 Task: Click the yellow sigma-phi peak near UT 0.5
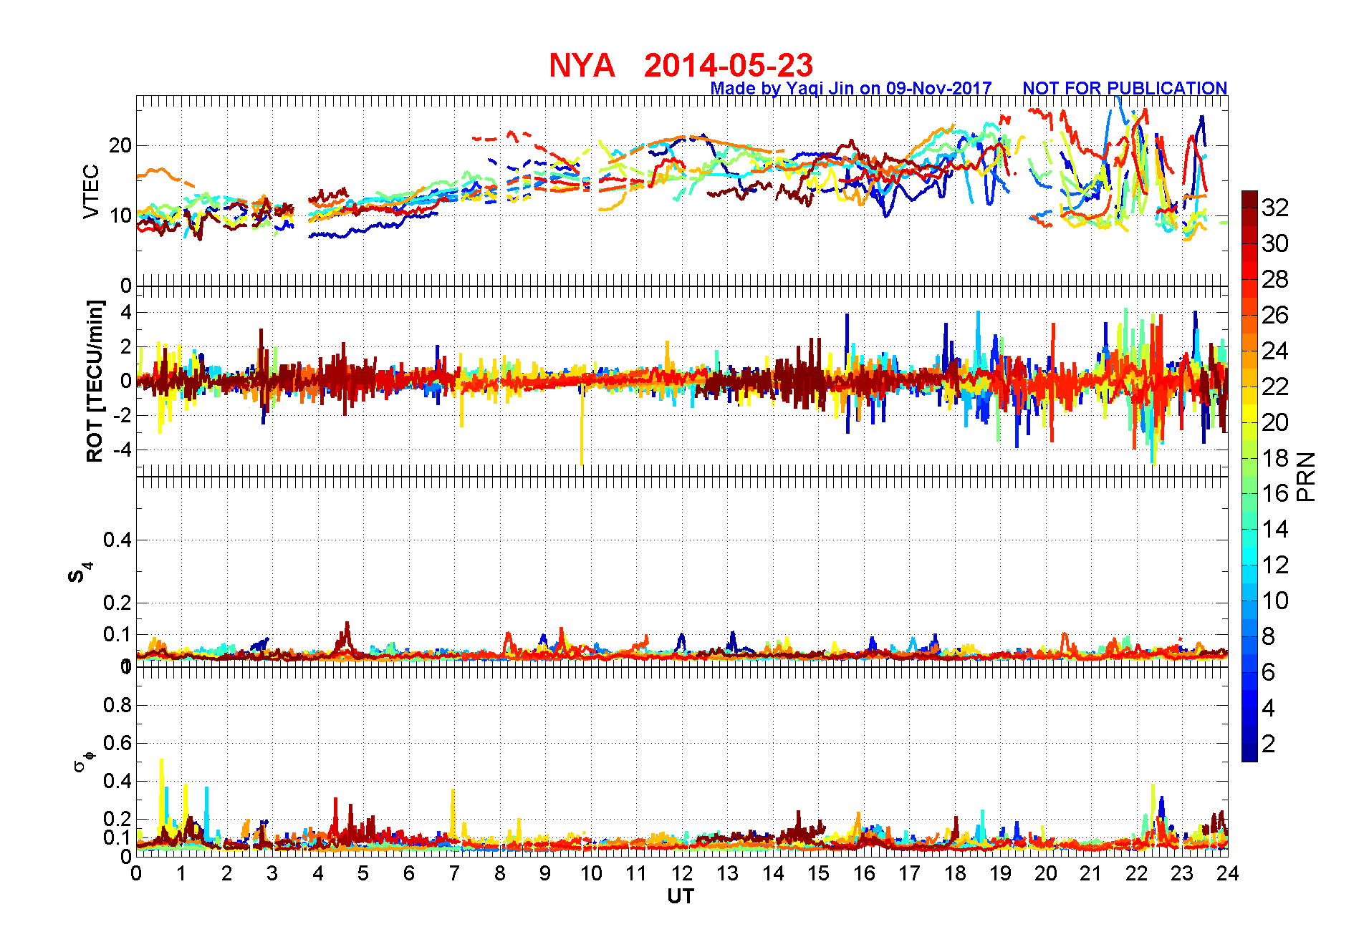point(161,795)
